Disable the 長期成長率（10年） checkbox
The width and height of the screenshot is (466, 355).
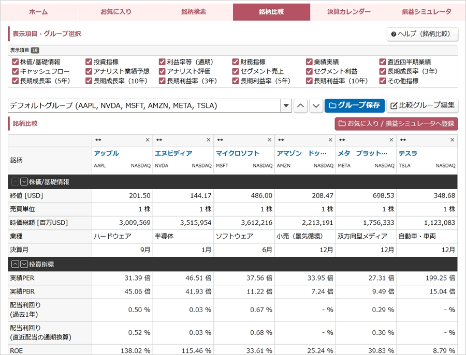coord(89,81)
